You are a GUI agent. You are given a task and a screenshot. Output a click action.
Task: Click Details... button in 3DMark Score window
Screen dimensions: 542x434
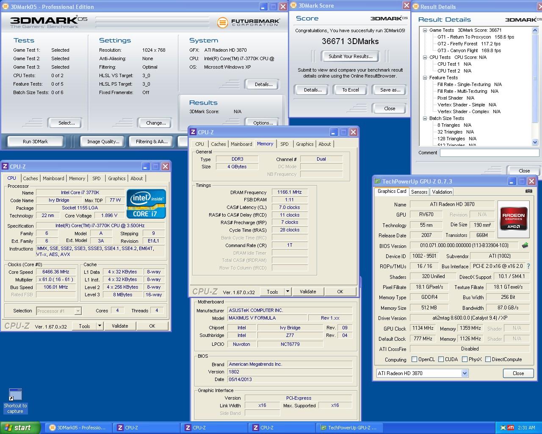pyautogui.click(x=312, y=90)
